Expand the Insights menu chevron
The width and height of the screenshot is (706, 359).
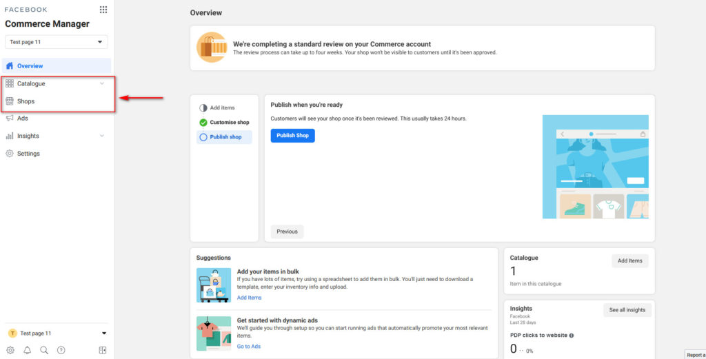tap(102, 136)
